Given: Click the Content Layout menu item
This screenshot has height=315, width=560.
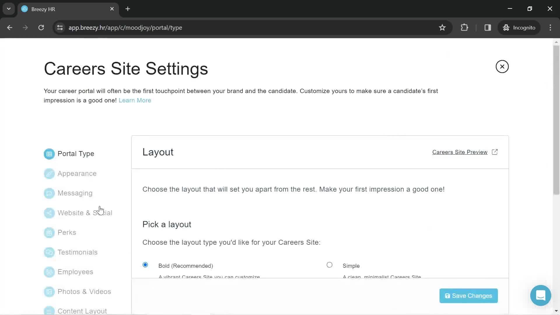Looking at the screenshot, I should (x=82, y=311).
